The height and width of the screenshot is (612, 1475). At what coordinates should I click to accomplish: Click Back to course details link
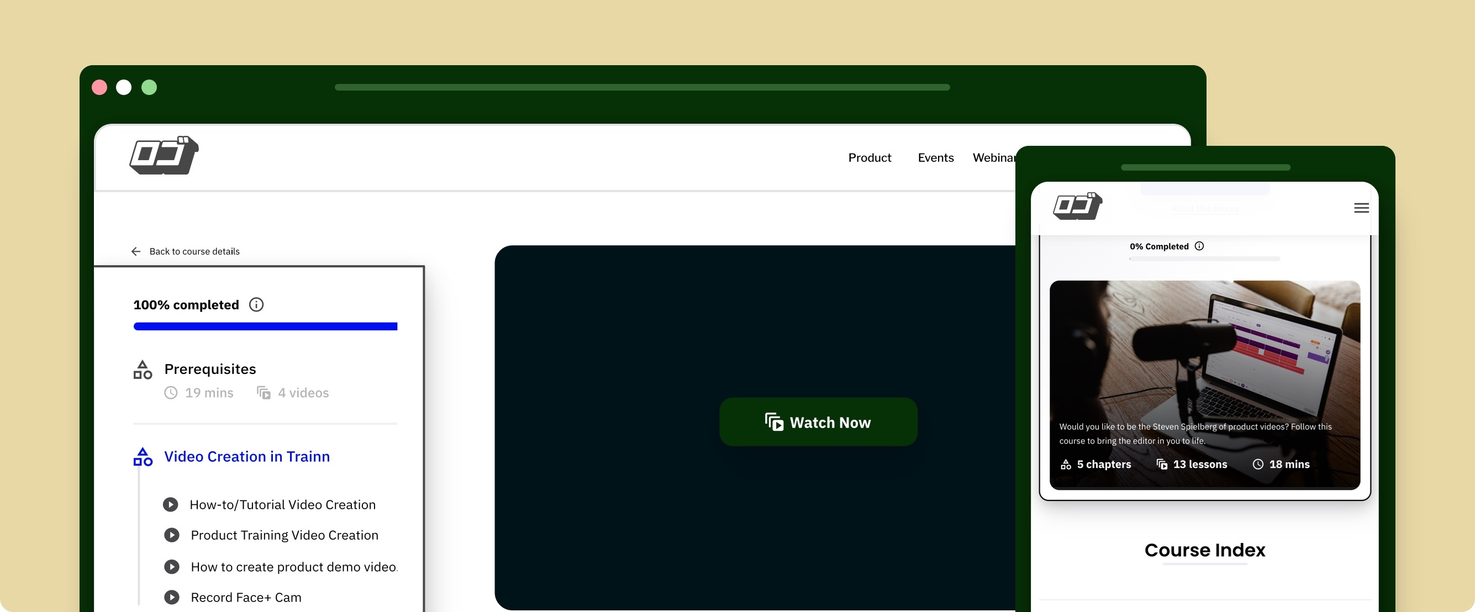(194, 251)
